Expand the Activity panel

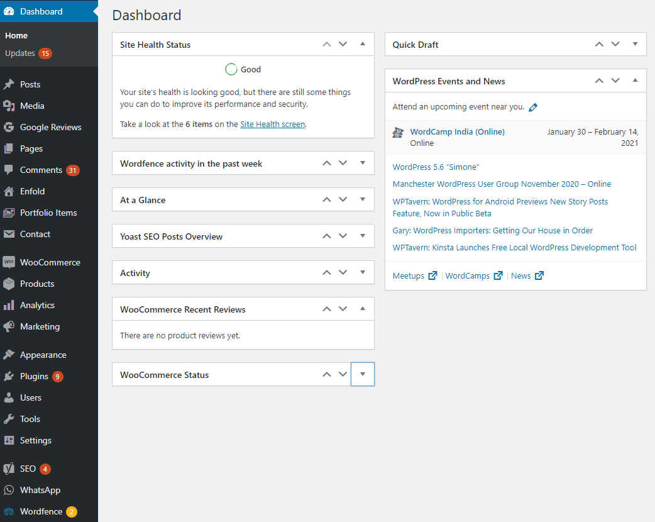click(x=363, y=272)
